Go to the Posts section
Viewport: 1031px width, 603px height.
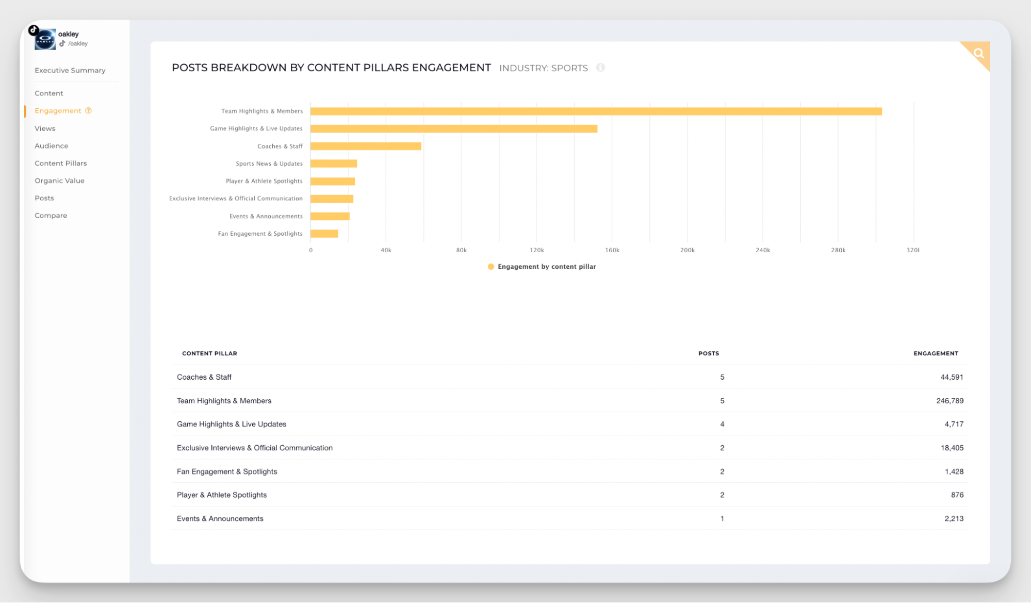[x=44, y=198]
